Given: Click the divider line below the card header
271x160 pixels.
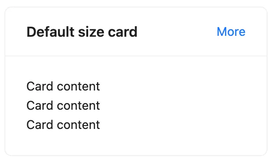Looking at the screenshot, I should click(136, 56).
